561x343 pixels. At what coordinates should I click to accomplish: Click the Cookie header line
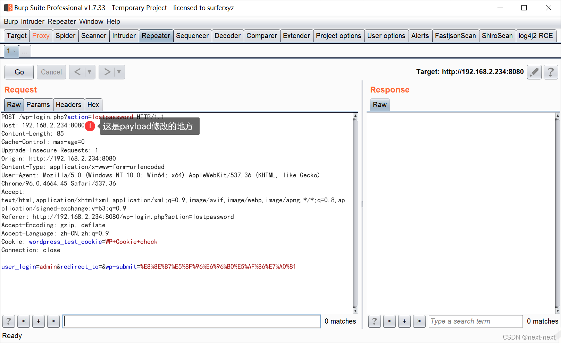click(79, 242)
